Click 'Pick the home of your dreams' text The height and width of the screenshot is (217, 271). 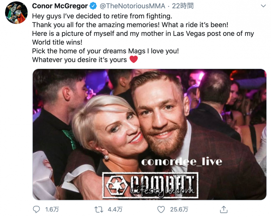[79, 51]
